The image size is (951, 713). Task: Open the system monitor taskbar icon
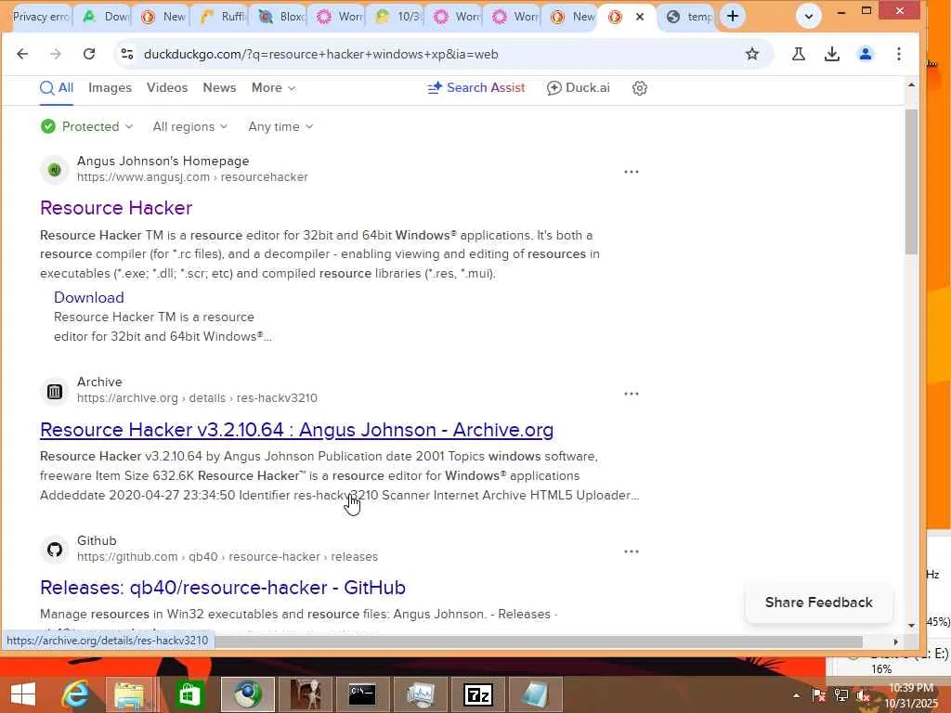click(x=421, y=694)
